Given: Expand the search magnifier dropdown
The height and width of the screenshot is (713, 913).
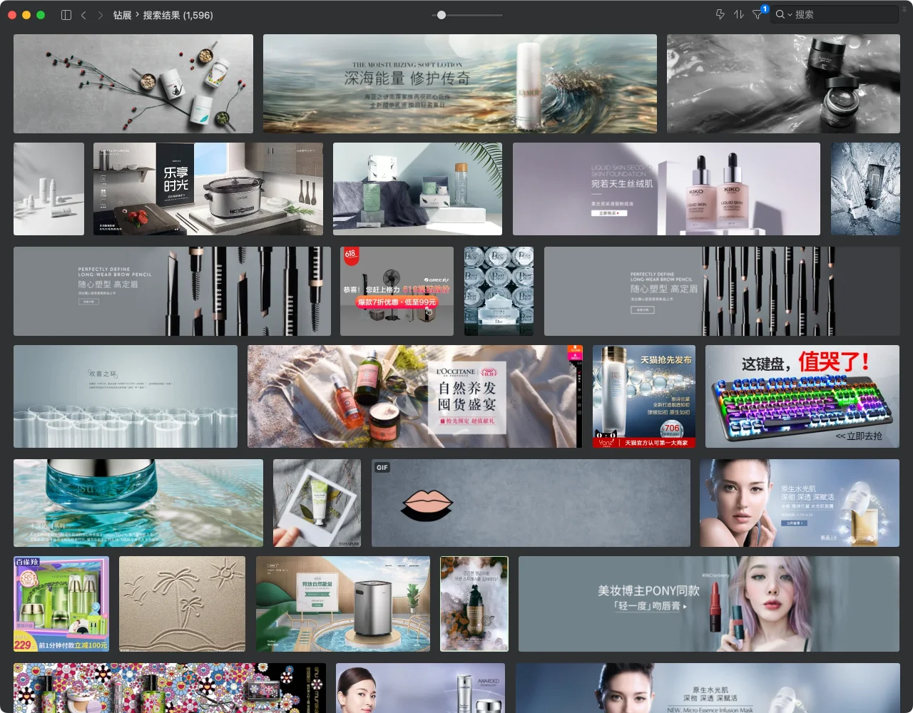Looking at the screenshot, I should click(784, 14).
